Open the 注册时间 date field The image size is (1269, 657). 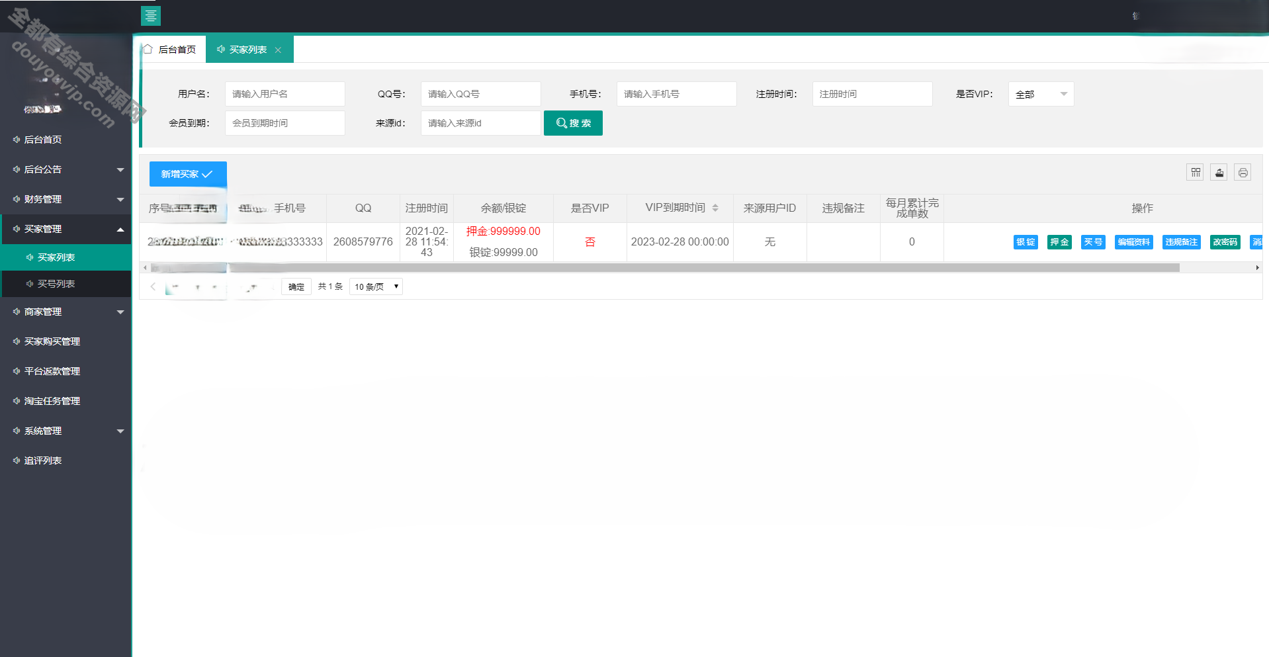(x=873, y=94)
